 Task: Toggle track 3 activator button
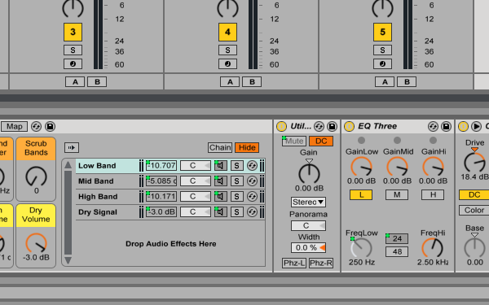point(73,32)
